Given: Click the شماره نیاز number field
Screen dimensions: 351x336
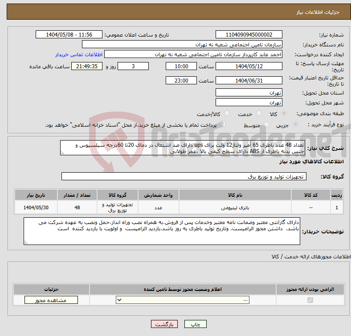Looking at the screenshot, I should (x=249, y=35).
